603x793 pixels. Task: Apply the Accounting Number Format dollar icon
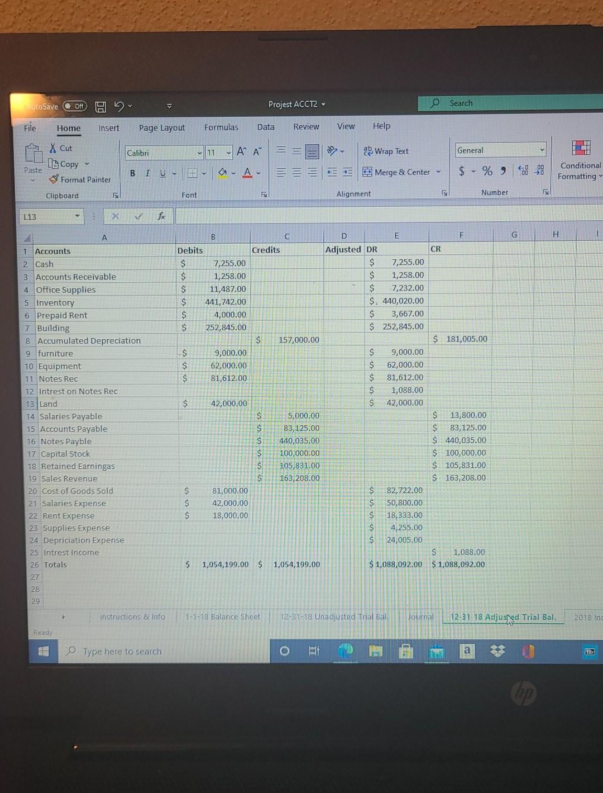461,171
